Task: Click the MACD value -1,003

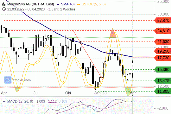Action: (40, 101)
